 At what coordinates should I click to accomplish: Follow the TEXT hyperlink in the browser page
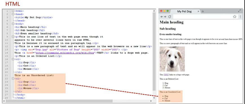tap(166, 75)
